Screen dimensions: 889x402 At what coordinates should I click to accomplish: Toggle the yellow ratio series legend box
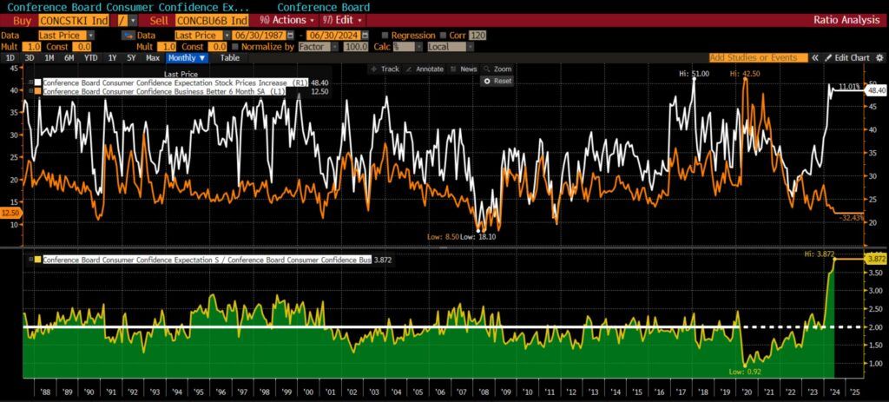(x=39, y=259)
